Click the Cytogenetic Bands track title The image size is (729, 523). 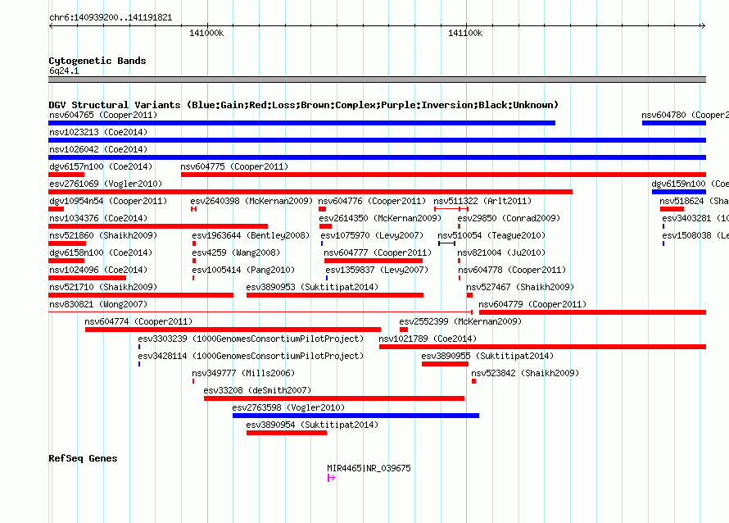97,61
